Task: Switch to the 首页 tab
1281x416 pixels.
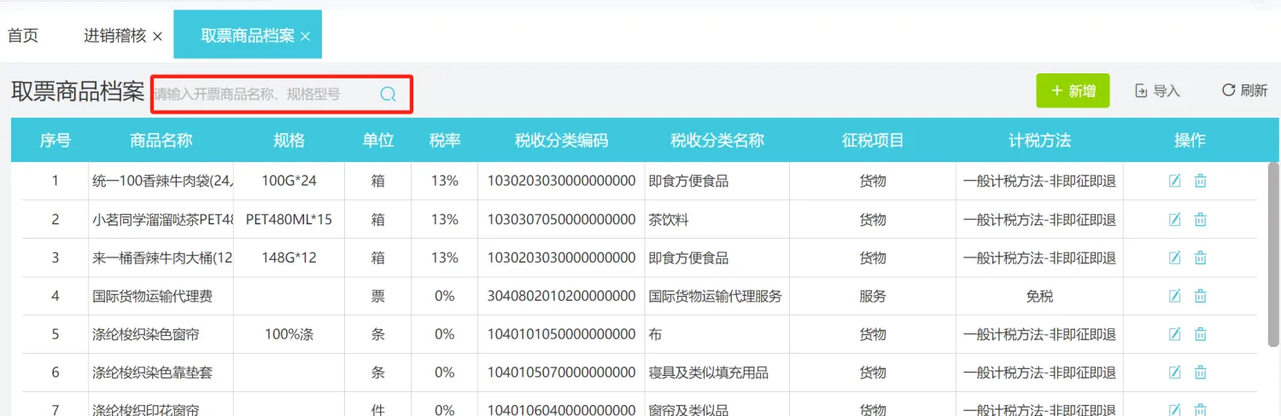Action: [x=23, y=36]
